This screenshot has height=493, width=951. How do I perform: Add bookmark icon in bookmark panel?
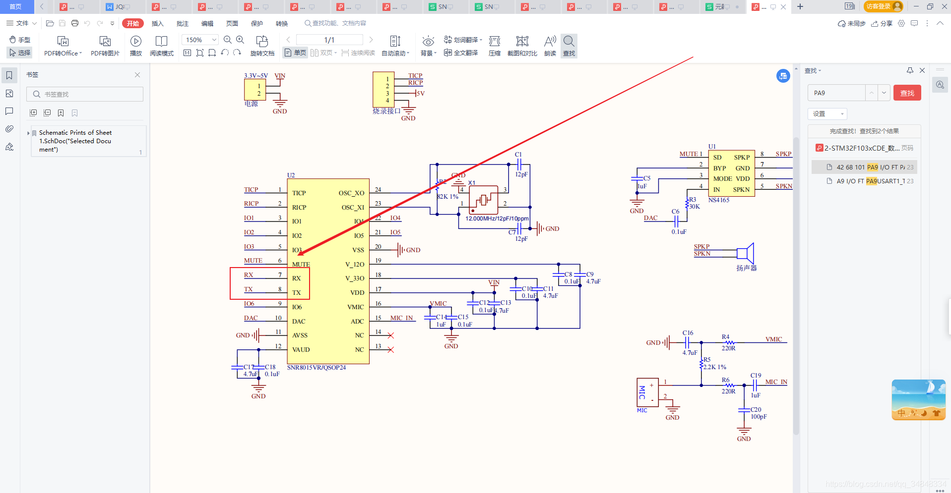pyautogui.click(x=61, y=113)
